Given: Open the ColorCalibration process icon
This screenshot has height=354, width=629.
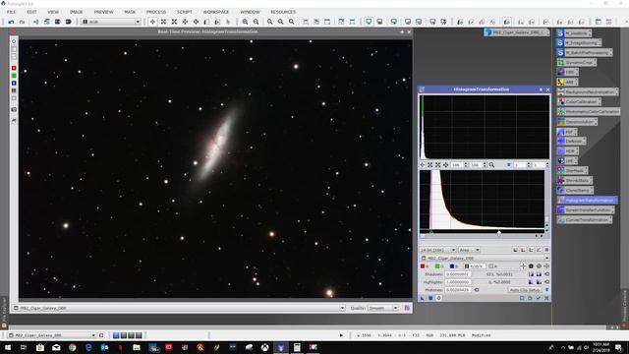Looking at the screenshot, I should (579, 101).
